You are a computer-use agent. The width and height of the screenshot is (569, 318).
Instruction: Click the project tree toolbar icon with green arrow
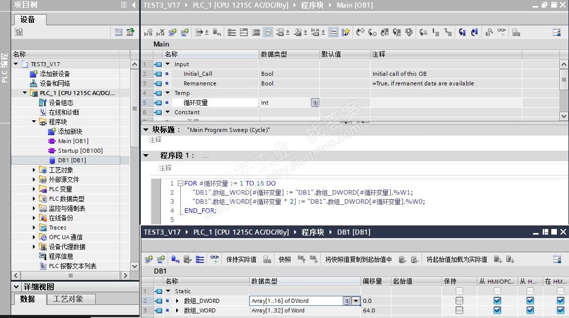pos(130,32)
